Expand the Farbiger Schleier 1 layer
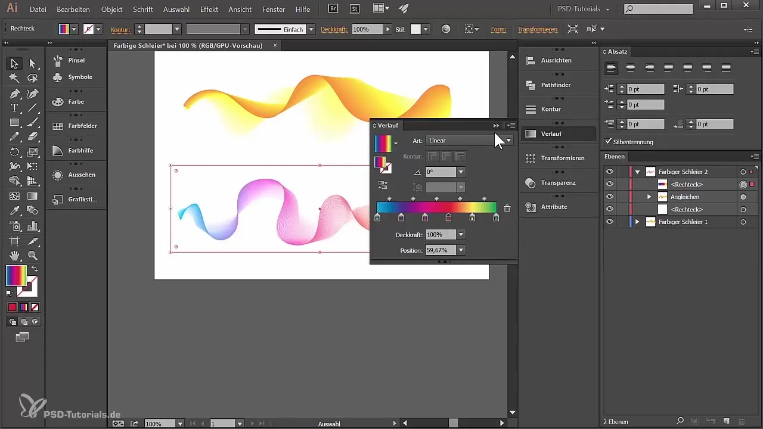Screen dimensions: 763x429 637,222
